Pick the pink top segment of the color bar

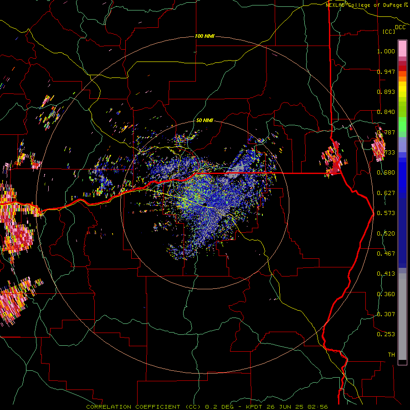(x=402, y=48)
